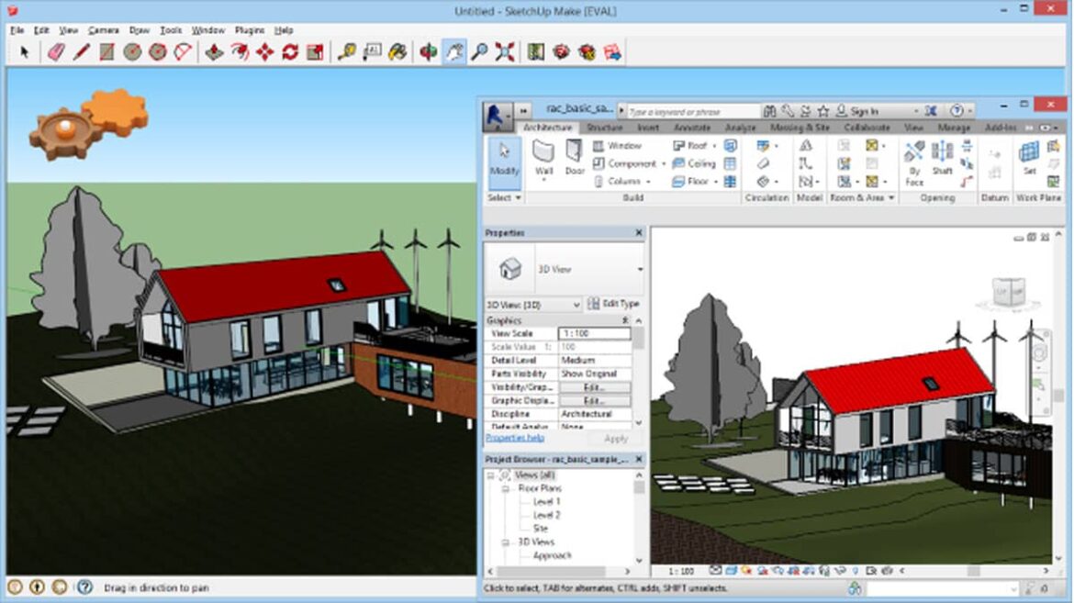Collapse the Floor Plans tree node
This screenshot has height=603, width=1074.
tap(505, 489)
